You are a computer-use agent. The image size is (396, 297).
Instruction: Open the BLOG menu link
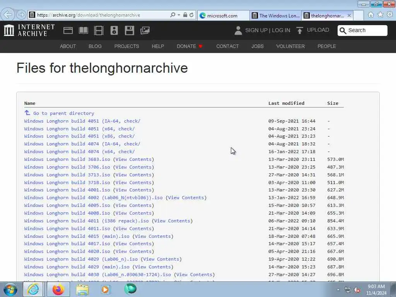point(95,46)
